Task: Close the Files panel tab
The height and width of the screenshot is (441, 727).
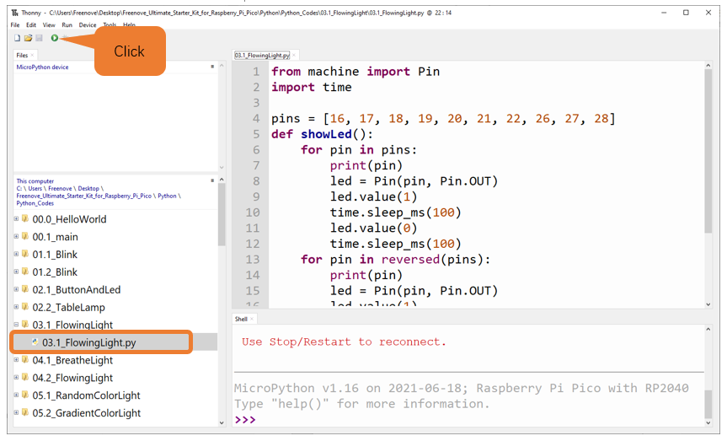Action: pos(32,56)
